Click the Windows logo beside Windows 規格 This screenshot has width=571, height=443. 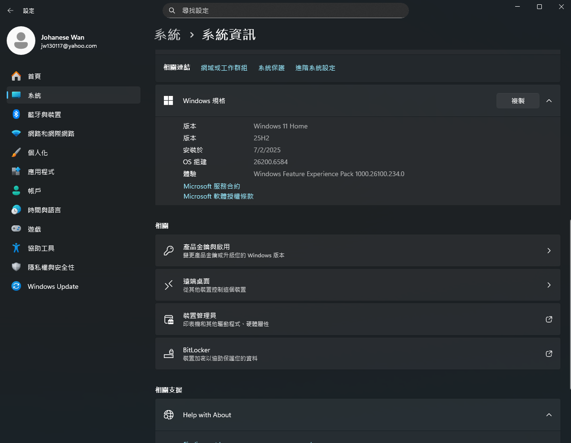click(168, 101)
